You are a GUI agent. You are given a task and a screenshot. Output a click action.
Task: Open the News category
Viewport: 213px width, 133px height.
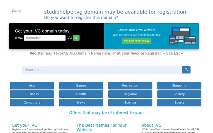click(81, 102)
